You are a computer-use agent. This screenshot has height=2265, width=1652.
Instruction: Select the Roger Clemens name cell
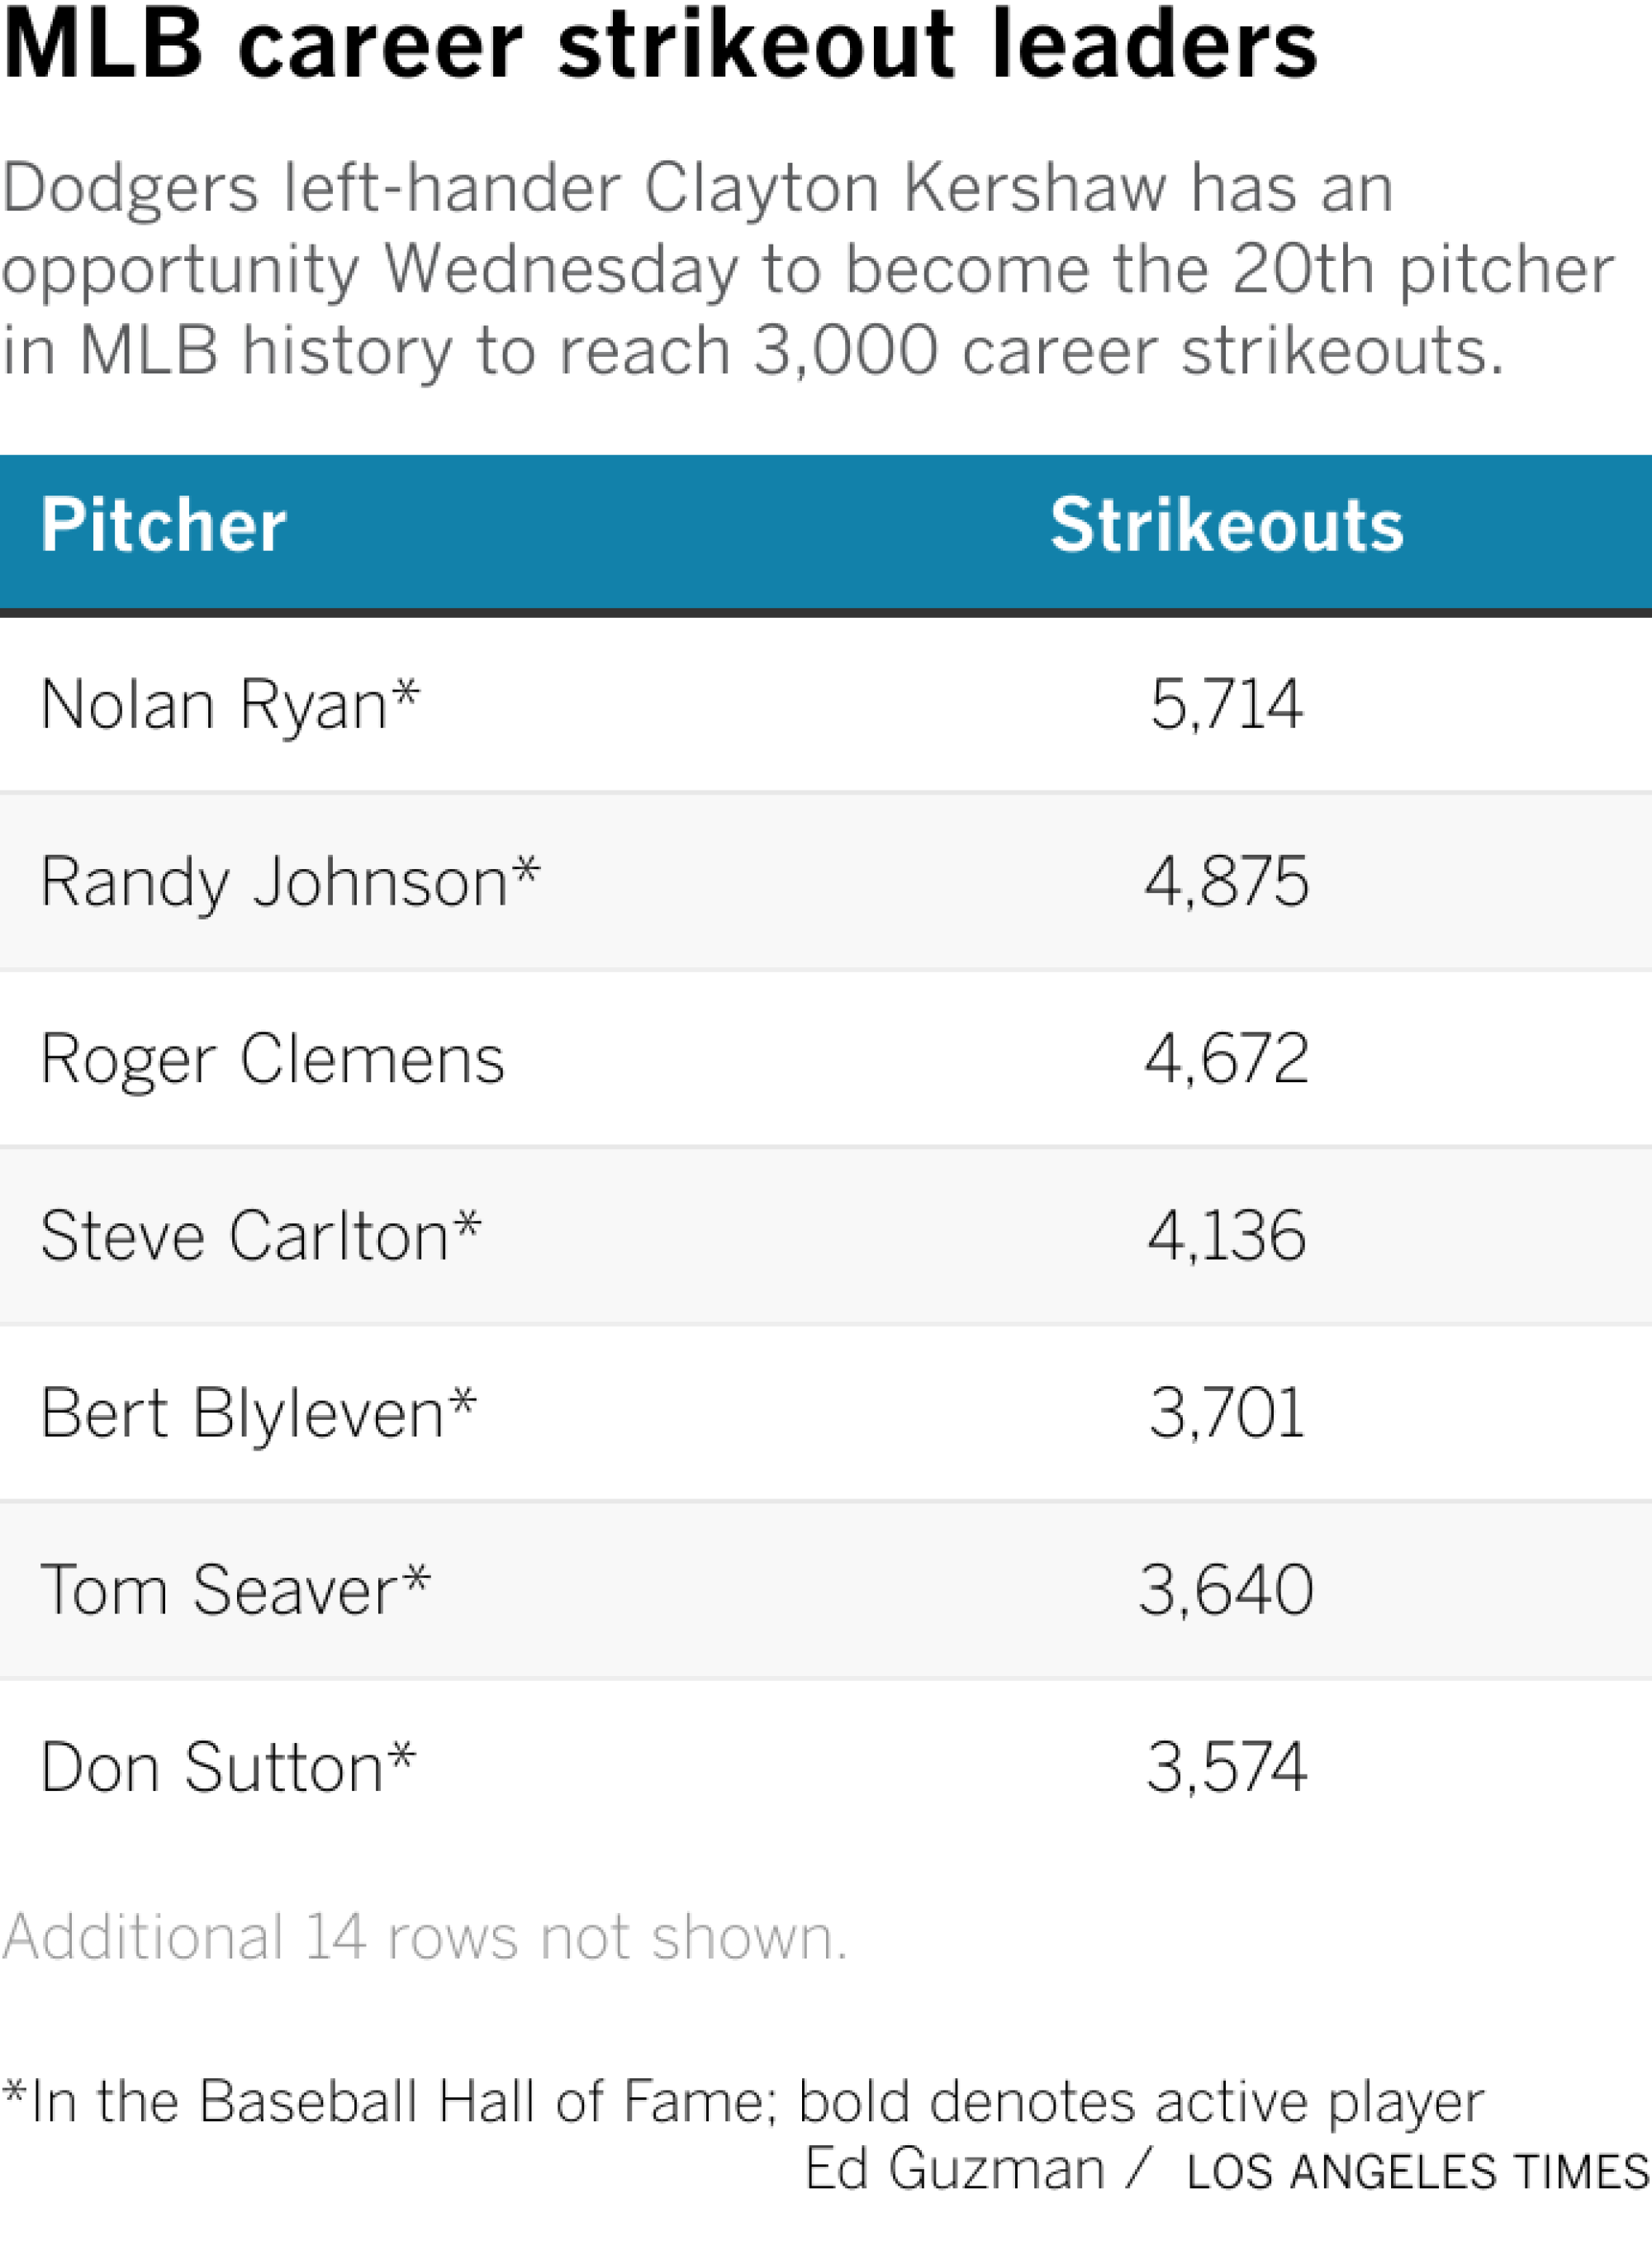[272, 1059]
